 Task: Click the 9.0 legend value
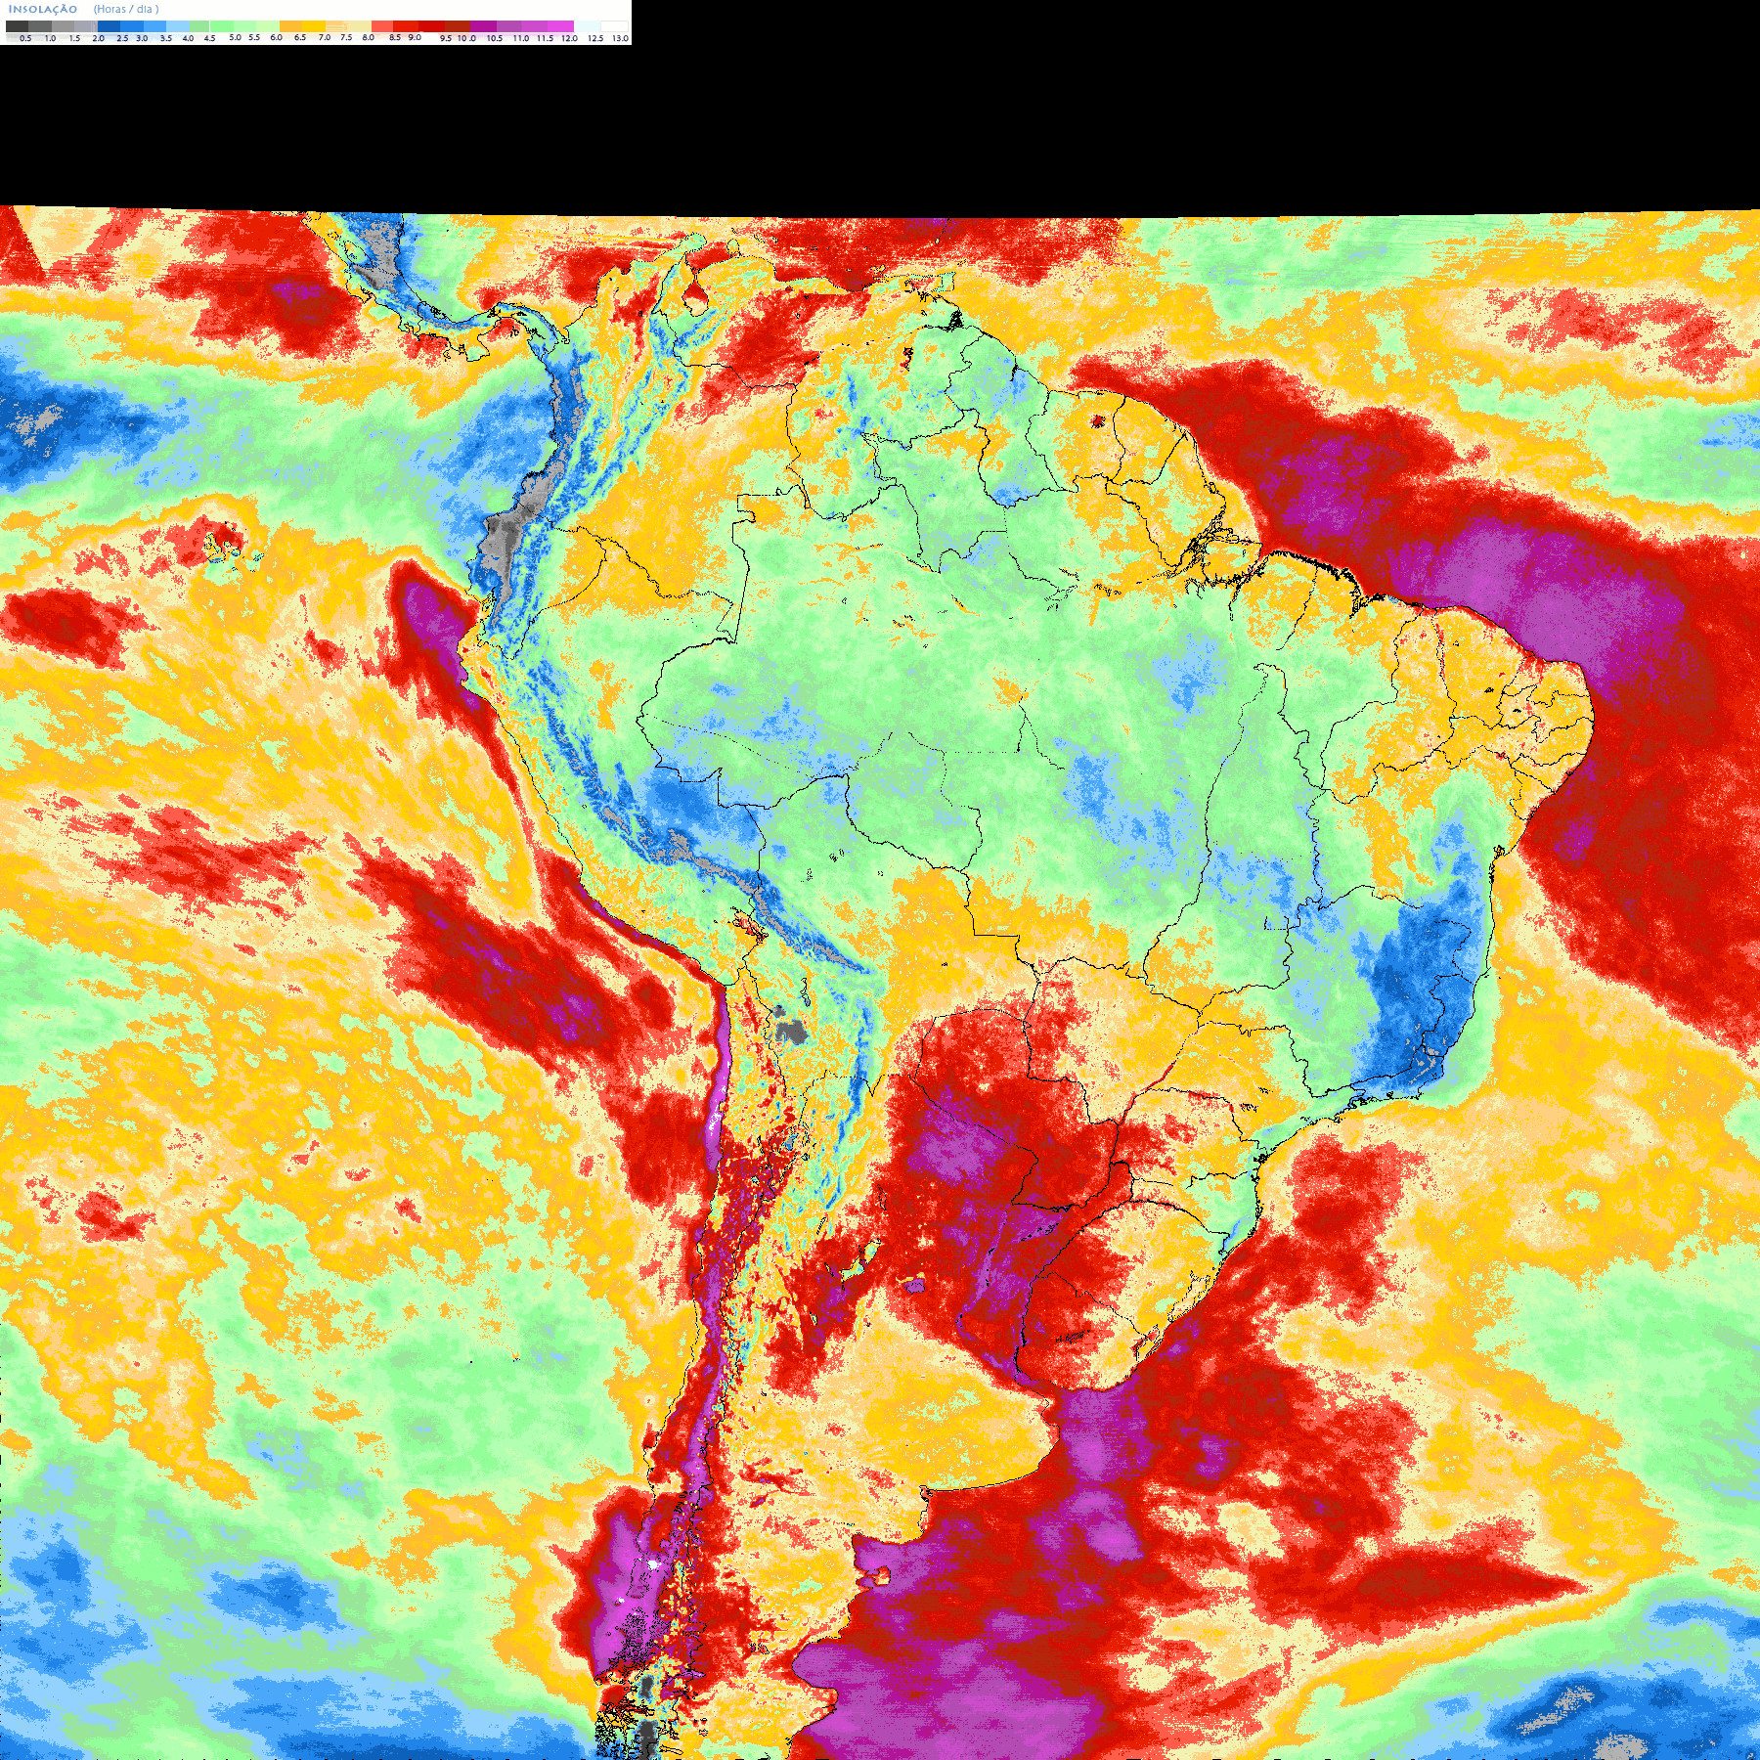click(x=415, y=37)
